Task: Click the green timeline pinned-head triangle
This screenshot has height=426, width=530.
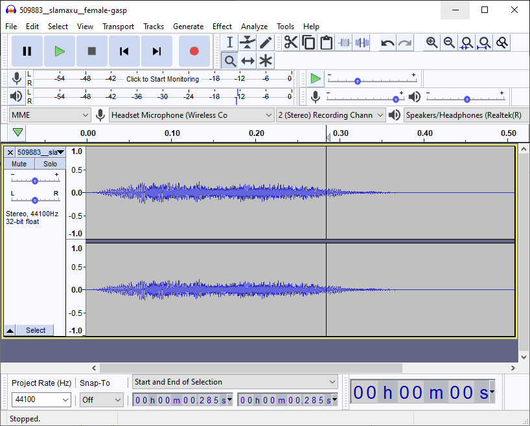Action: [17, 132]
